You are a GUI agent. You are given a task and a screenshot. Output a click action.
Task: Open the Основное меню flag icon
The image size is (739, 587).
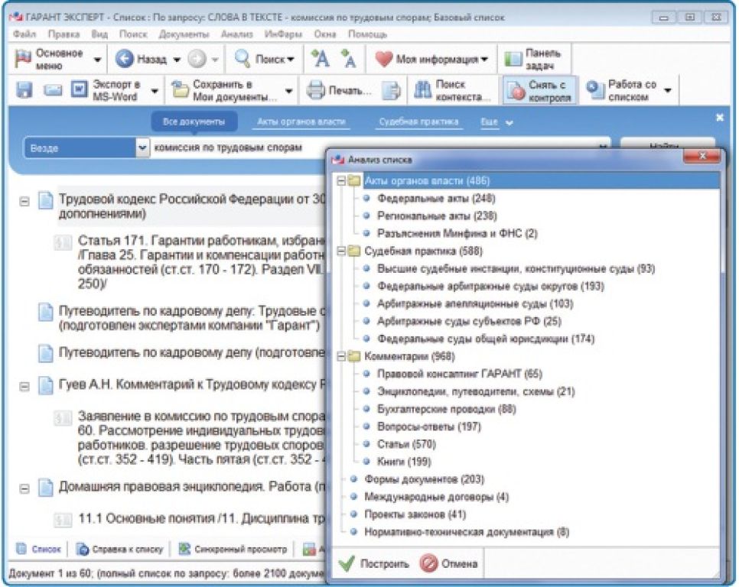23,59
